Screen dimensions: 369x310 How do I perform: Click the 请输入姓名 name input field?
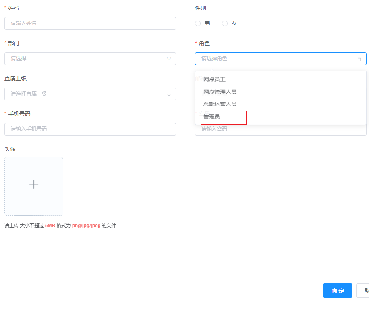[89, 23]
